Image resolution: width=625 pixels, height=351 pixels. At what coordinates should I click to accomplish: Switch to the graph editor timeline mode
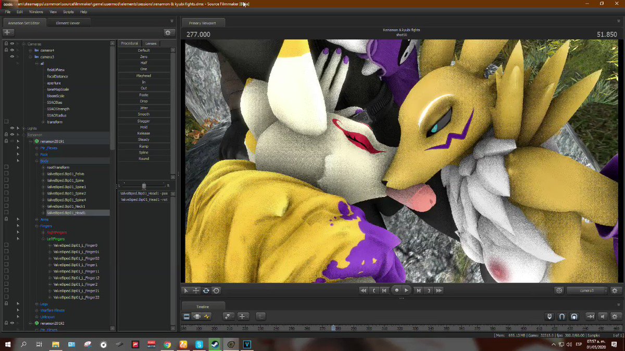coord(207,316)
